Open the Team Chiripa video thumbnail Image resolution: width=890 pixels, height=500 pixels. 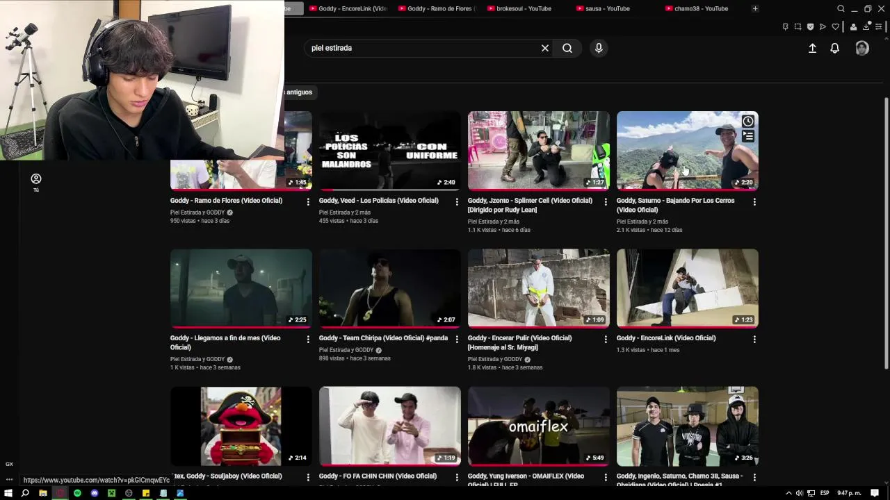pos(389,288)
